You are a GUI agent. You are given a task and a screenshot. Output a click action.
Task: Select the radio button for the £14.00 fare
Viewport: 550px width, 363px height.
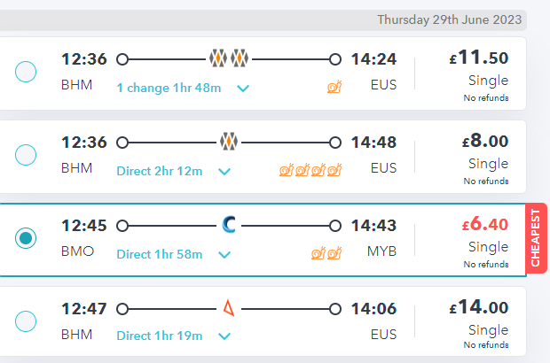click(26, 321)
